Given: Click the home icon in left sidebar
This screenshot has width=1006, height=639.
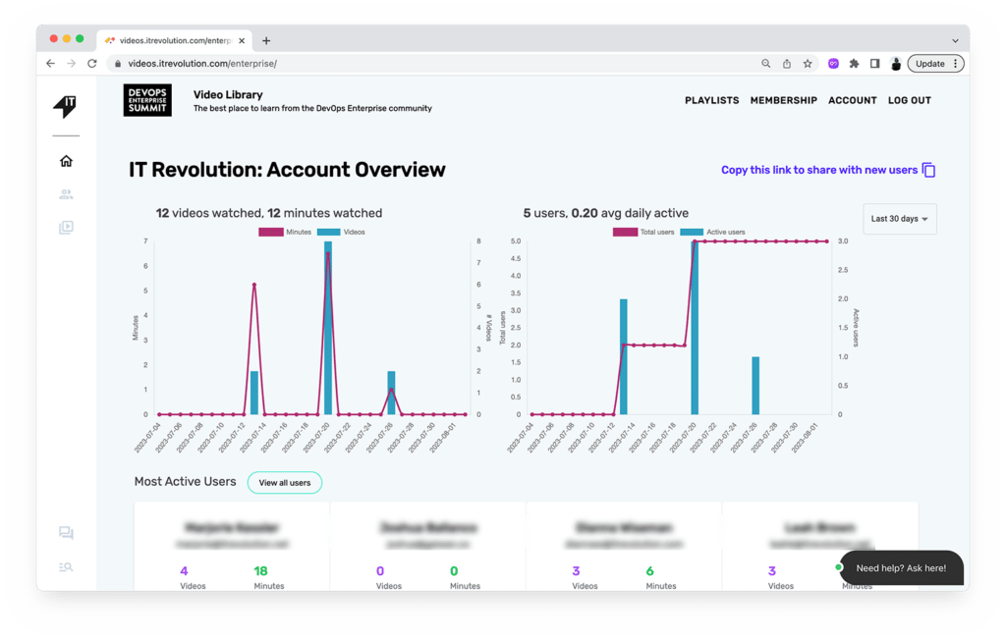Looking at the screenshot, I should [66, 161].
